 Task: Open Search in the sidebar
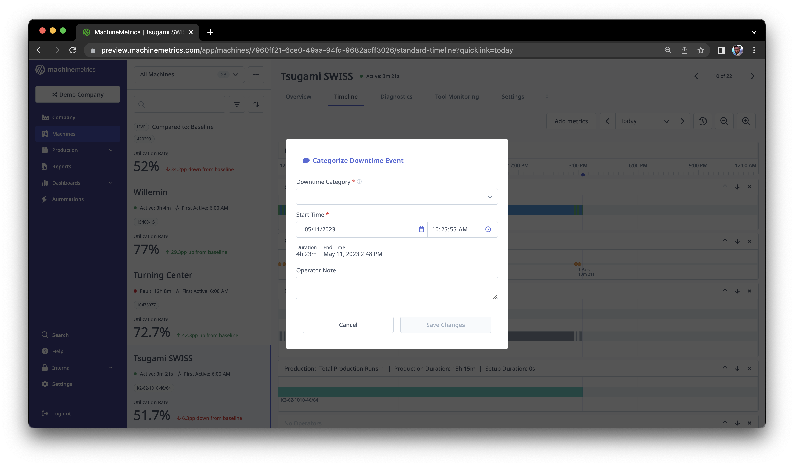pos(78,335)
